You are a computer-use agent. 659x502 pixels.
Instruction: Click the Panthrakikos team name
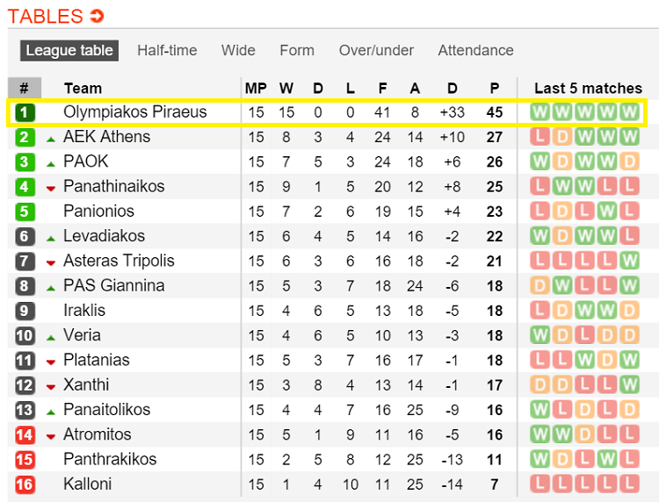point(110,459)
